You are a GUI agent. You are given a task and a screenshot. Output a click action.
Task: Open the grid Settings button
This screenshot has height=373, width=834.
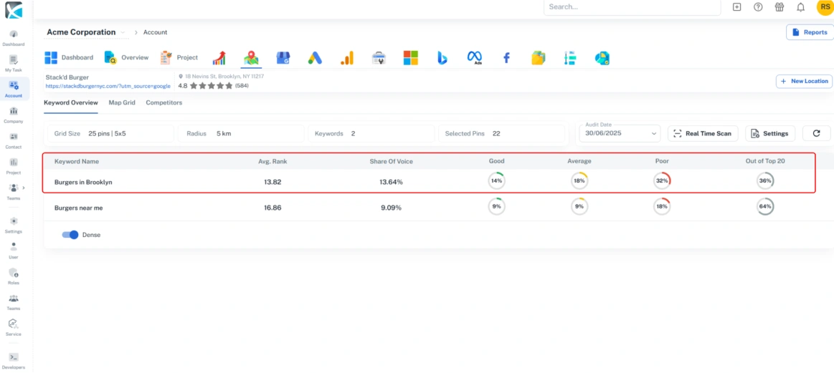tap(770, 133)
